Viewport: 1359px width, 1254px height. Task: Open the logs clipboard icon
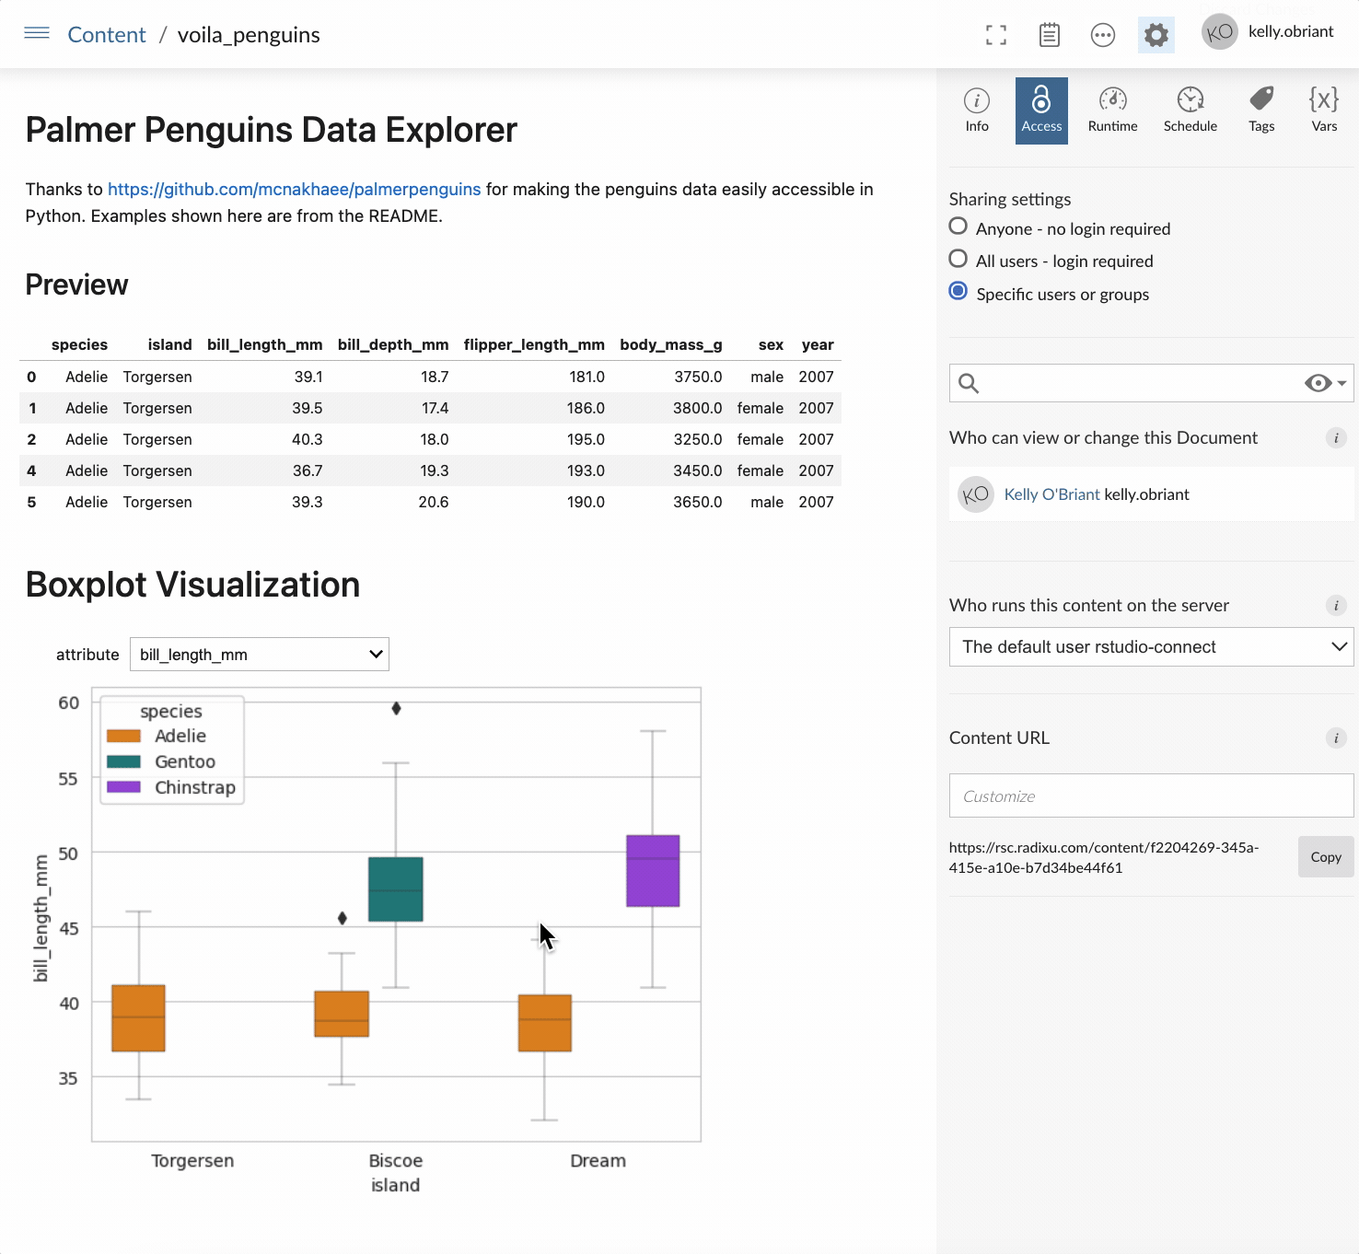click(x=1049, y=35)
